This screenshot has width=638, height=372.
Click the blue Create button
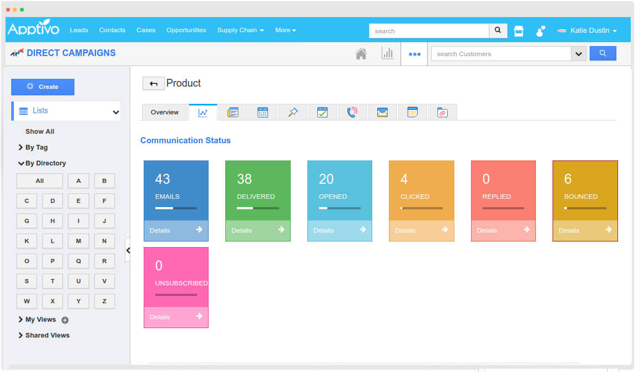tap(43, 87)
